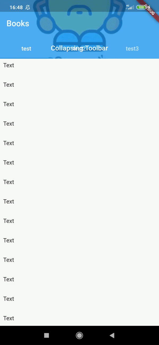This screenshot has height=345, width=159.
Task: Switch to the test3 tab
Action: coord(132,49)
